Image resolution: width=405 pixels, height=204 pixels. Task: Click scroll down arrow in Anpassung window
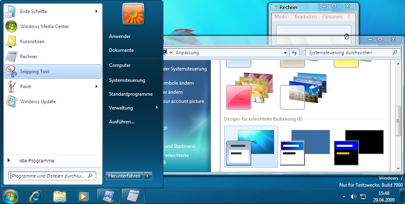pos(398,169)
